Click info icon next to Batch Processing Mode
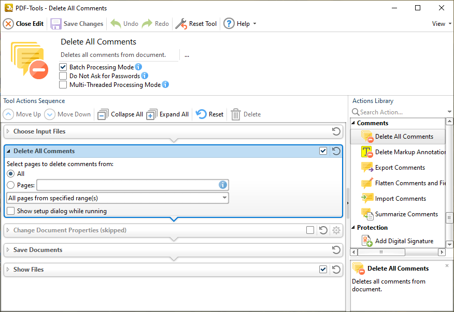The height and width of the screenshot is (312, 454). click(138, 67)
